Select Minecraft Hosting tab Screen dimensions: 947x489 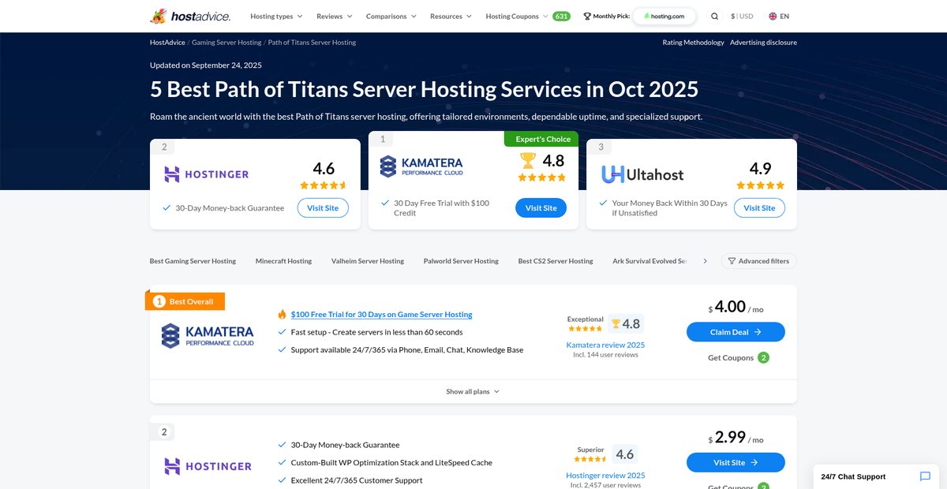[283, 261]
